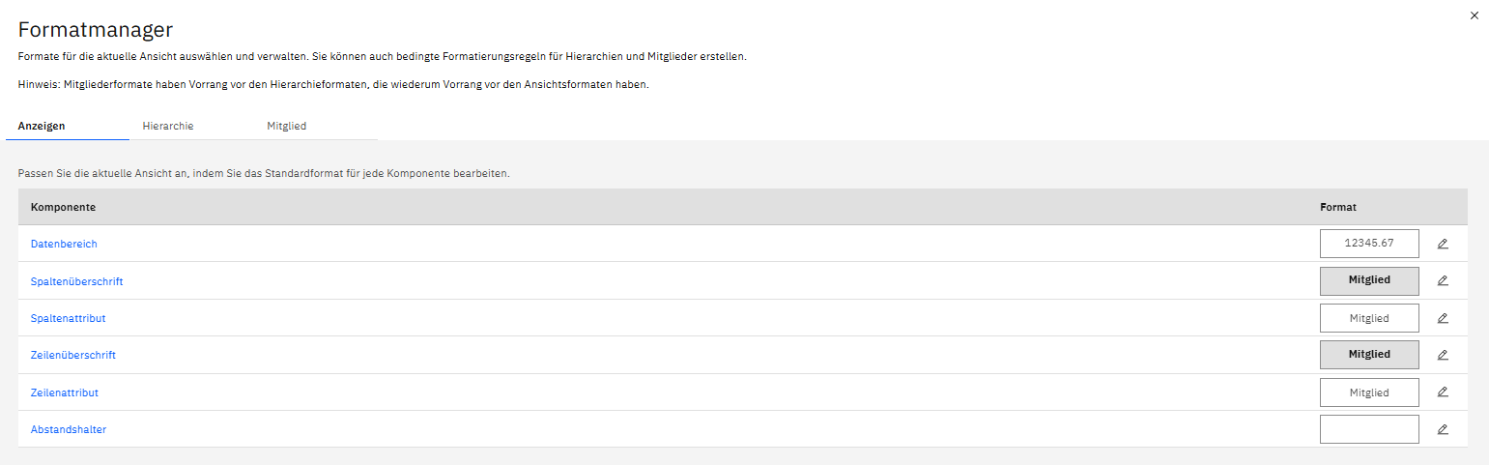The image size is (1489, 465).
Task: Click bold Mitglied preview for Spaltenüberschrift
Action: coord(1369,280)
